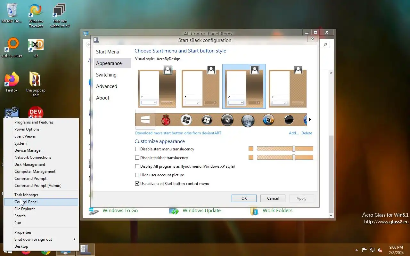The height and width of the screenshot is (256, 410).
Task: Open the clock showing 9:06 PM
Action: pyautogui.click(x=396, y=250)
